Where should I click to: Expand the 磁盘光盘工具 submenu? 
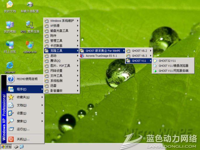59,31
